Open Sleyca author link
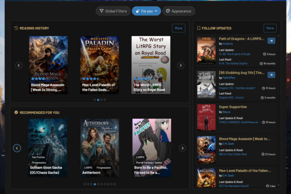291x194 pixels. (x=226, y=112)
